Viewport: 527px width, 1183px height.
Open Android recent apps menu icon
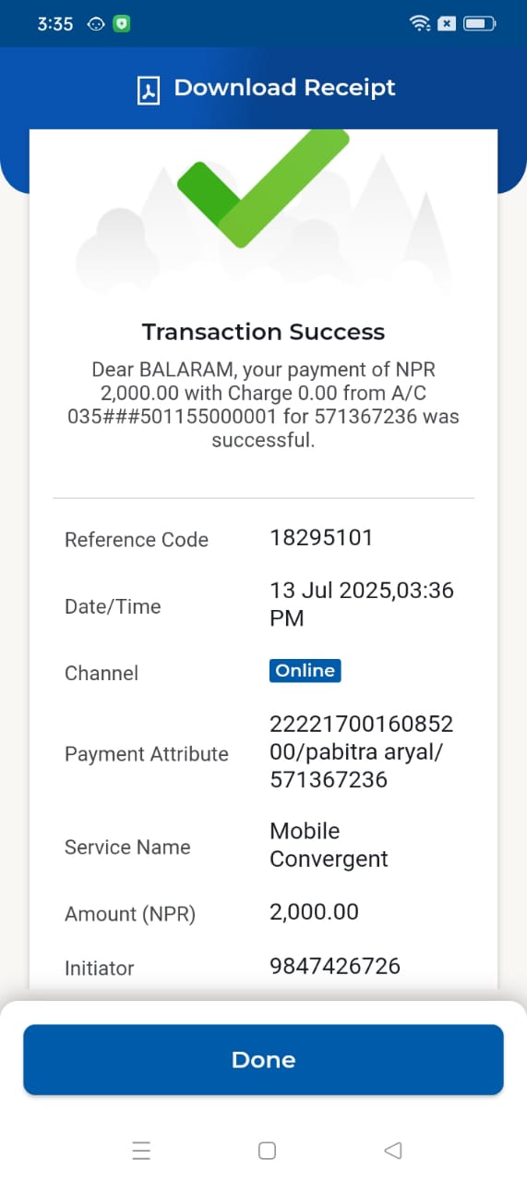tap(141, 1151)
